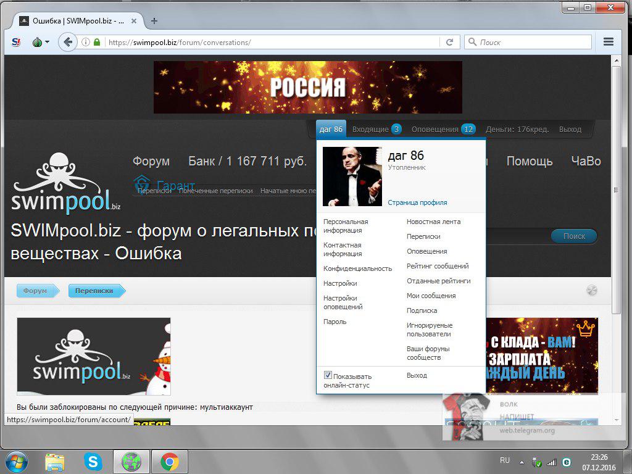Click the swimpool.biz octopus logo in header
This screenshot has width=632, height=474.
click(x=65, y=183)
